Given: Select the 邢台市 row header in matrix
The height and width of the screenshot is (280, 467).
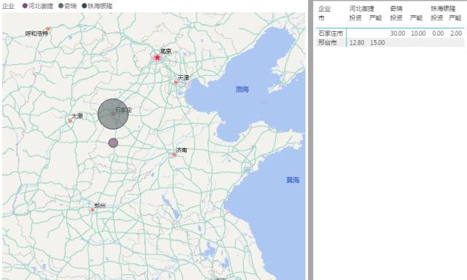Looking at the screenshot, I should click(328, 42).
